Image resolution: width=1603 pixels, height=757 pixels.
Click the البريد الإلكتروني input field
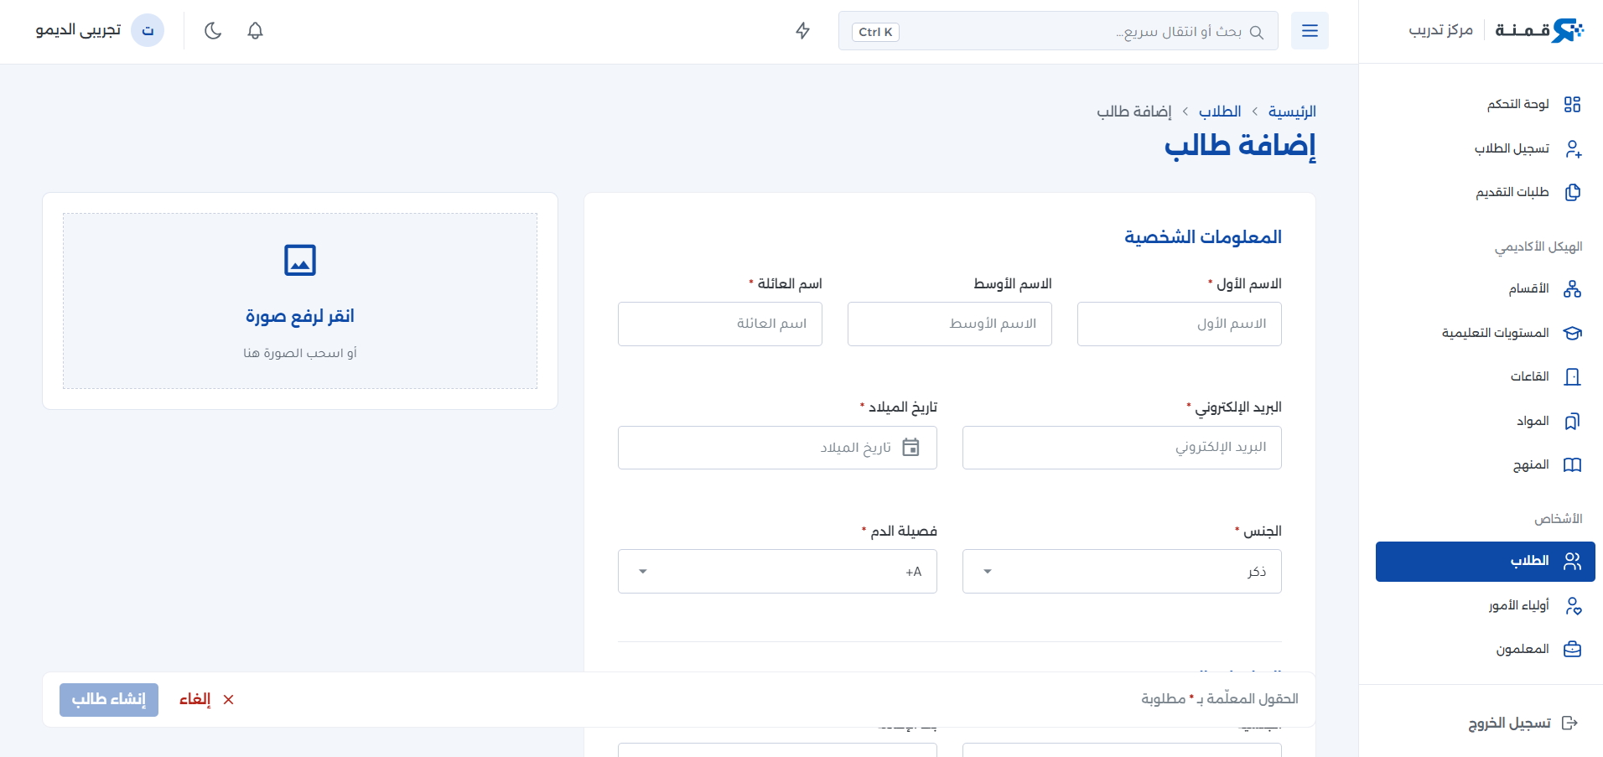pos(1122,447)
